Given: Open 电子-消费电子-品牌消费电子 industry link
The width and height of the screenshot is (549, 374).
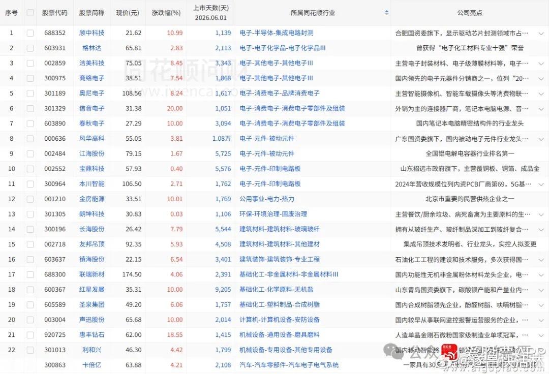Looking at the screenshot, I should click(x=280, y=93).
